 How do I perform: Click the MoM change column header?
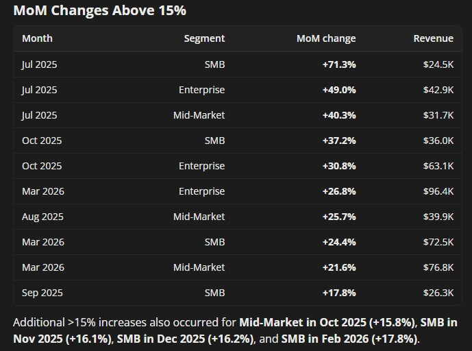(326, 38)
